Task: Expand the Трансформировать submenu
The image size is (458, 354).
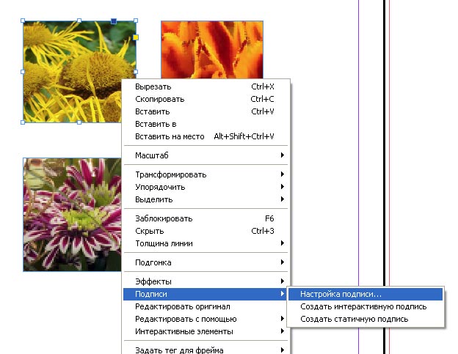Action: [206, 174]
